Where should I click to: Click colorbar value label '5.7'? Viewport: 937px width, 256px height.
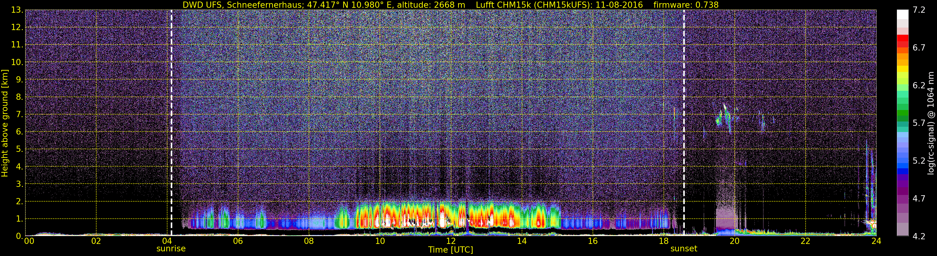point(919,123)
